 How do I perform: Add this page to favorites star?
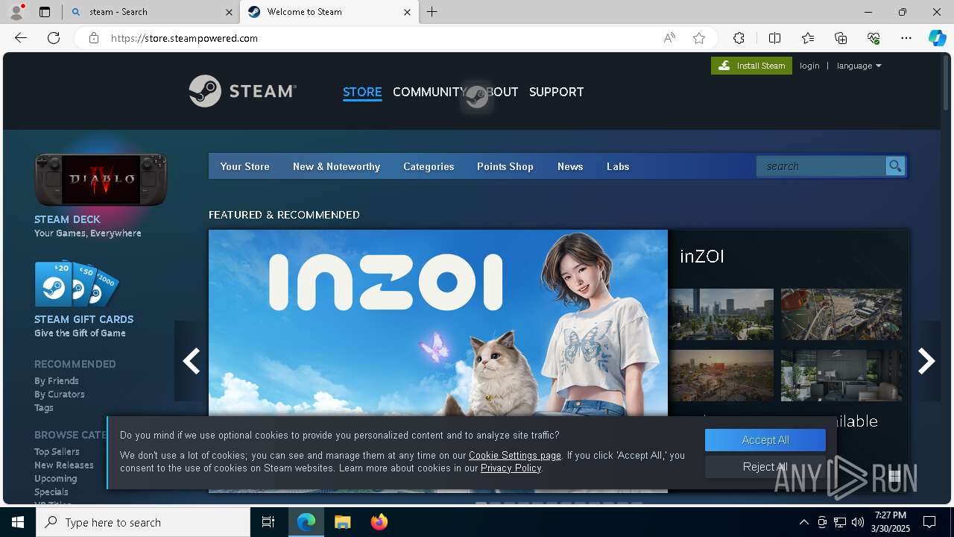point(699,38)
